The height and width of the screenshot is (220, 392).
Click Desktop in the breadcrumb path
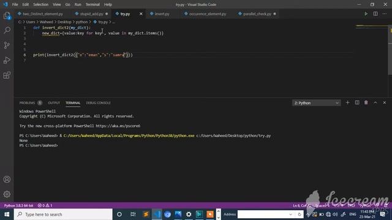(x=64, y=22)
